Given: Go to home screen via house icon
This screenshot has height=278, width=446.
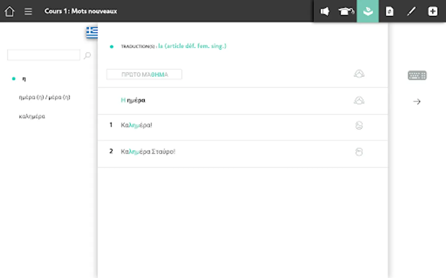Looking at the screenshot, I should pos(9,11).
